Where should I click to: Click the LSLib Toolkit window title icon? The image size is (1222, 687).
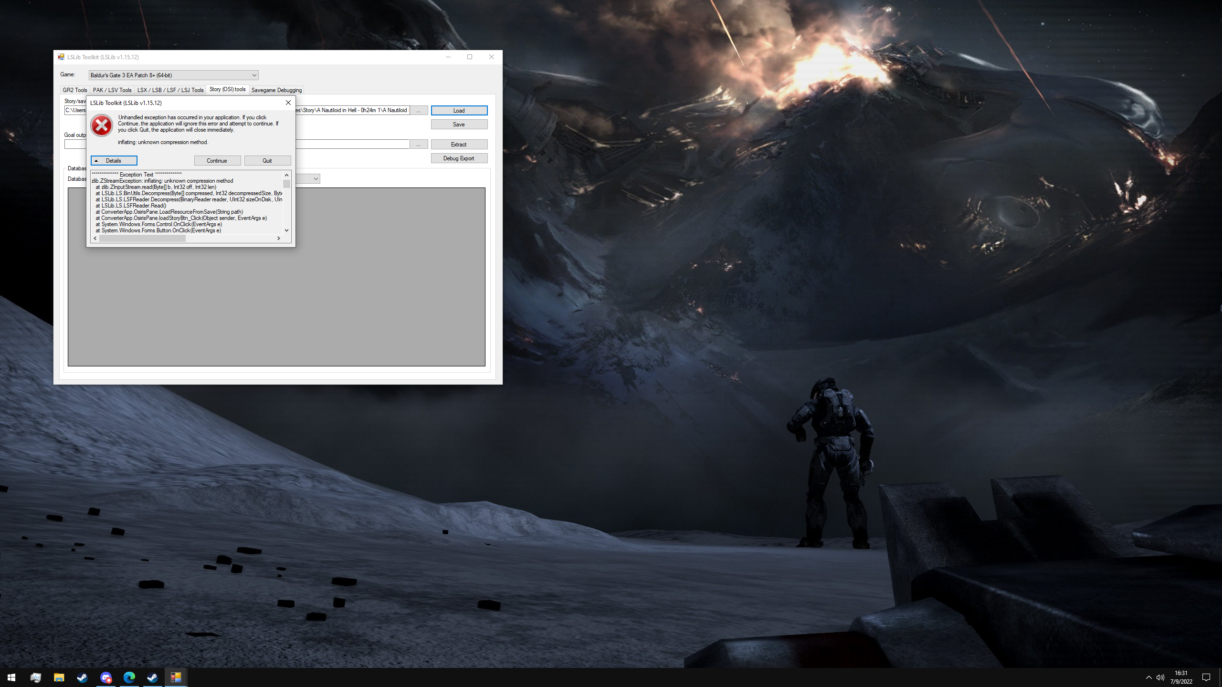click(x=61, y=57)
